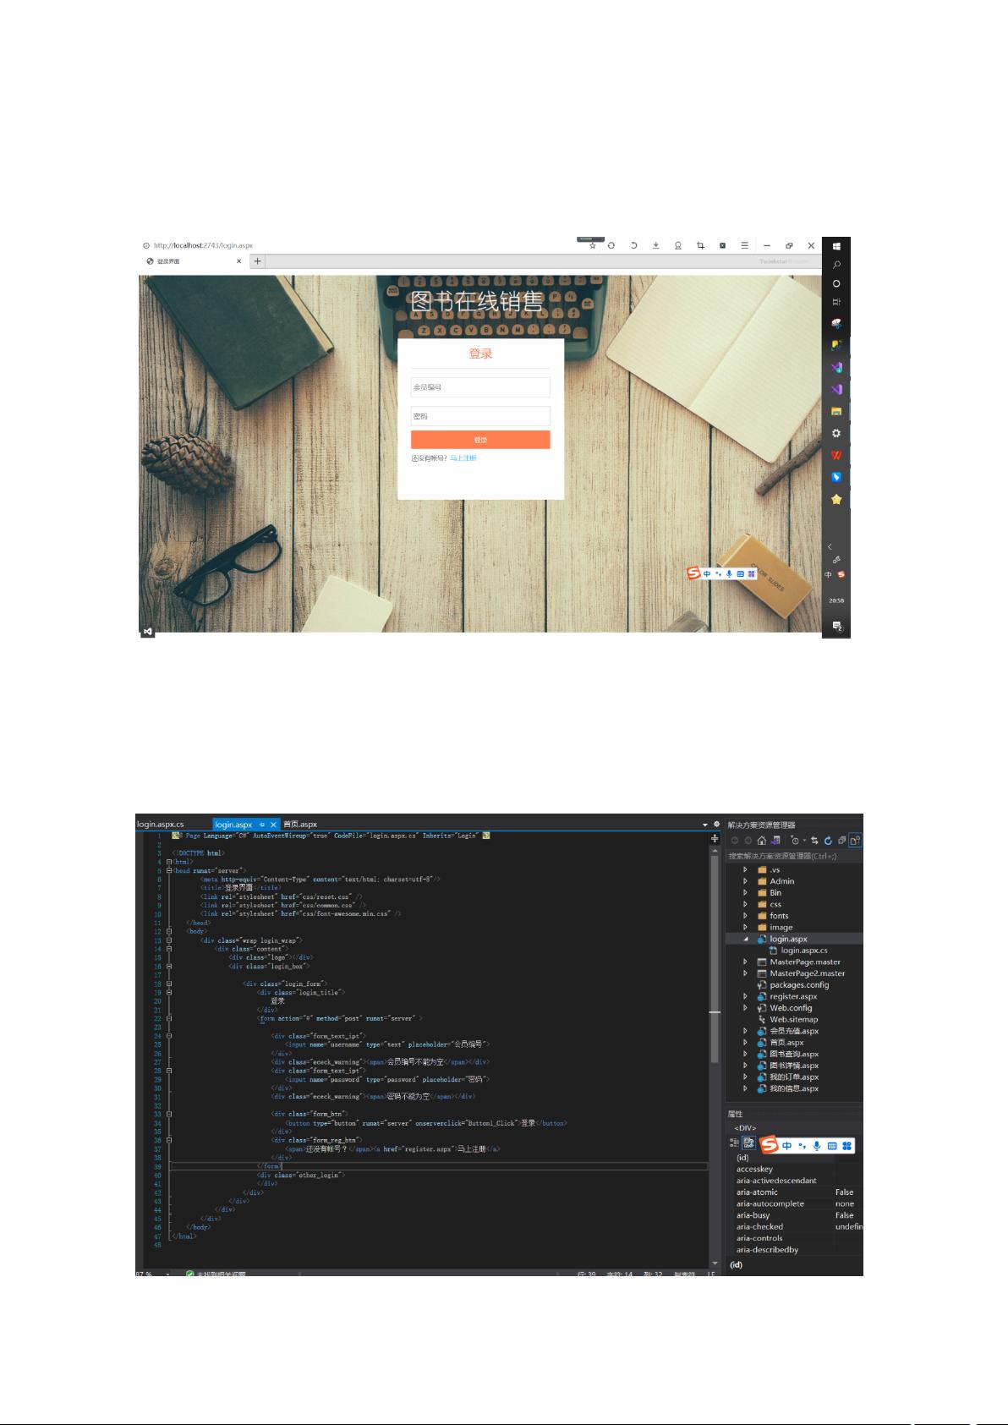Bookmark the page with the star icon

point(592,246)
